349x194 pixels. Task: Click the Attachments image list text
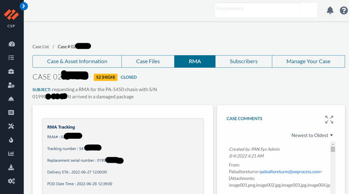coord(280,182)
